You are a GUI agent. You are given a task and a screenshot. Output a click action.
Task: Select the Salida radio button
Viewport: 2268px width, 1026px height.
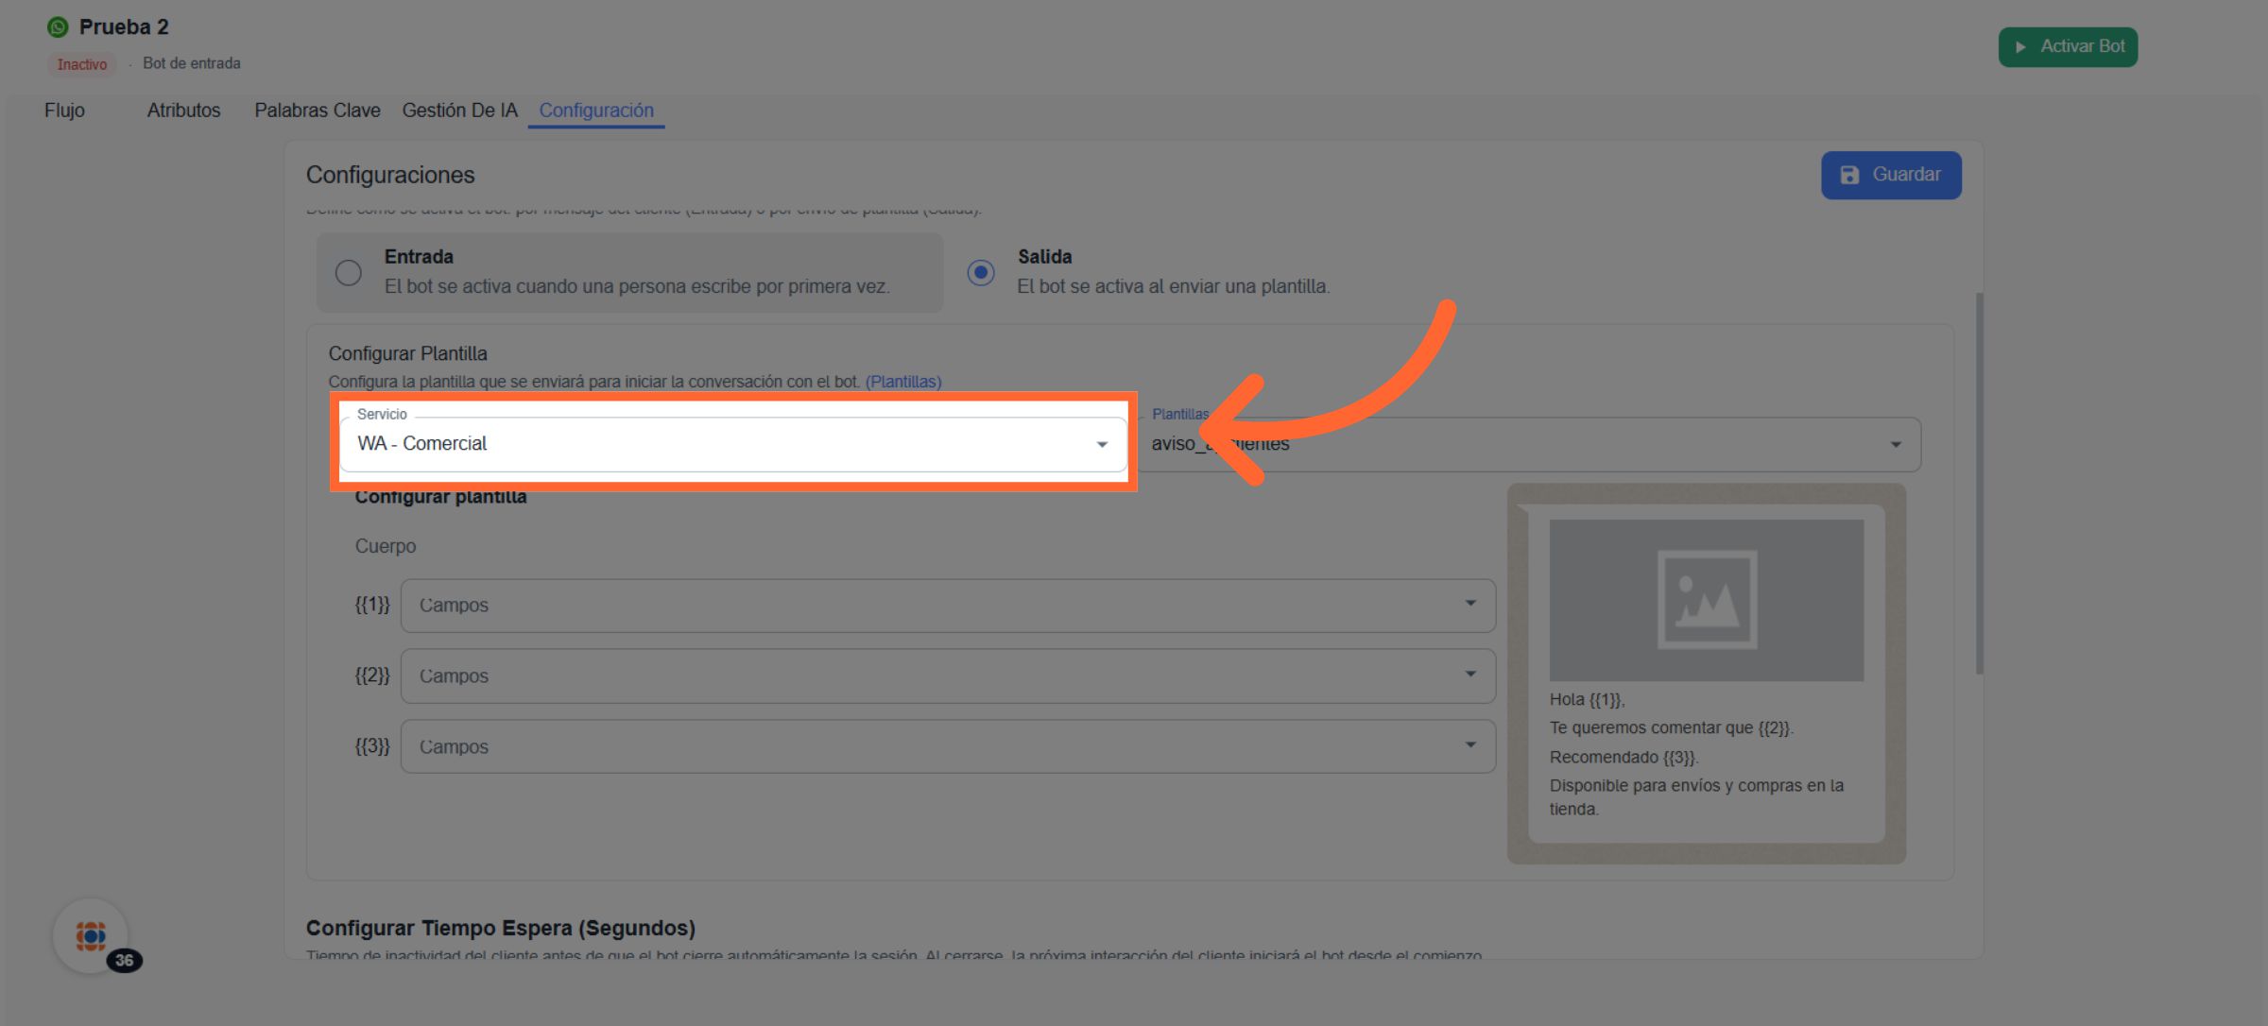[981, 273]
